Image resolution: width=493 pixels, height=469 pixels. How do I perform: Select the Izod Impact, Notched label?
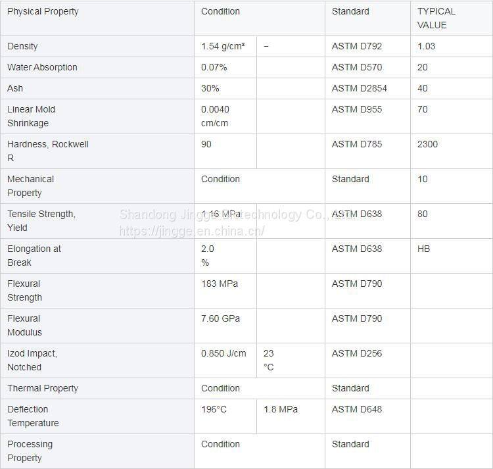pos(32,360)
